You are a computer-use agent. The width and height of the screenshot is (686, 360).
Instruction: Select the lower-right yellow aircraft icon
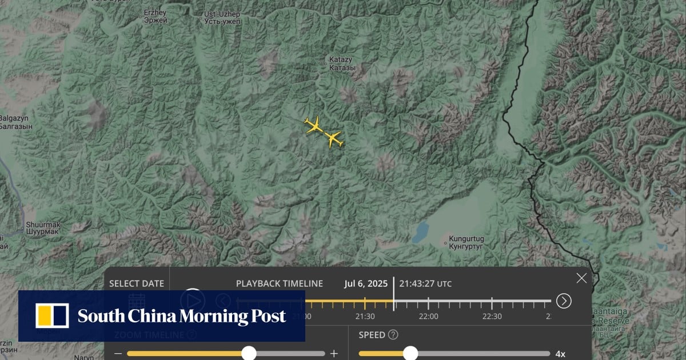pyautogui.click(x=334, y=139)
